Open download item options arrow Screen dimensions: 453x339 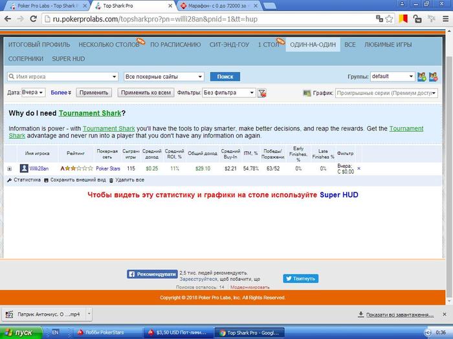(x=89, y=314)
